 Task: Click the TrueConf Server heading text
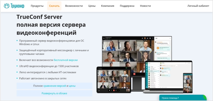coord(39,17)
